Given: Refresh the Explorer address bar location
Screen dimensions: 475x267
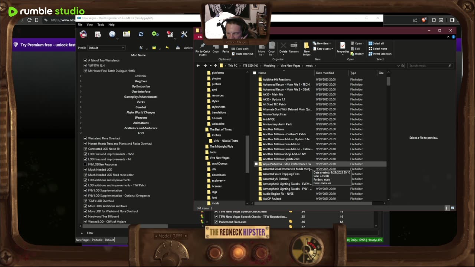Looking at the screenshot, I should pos(403,66).
